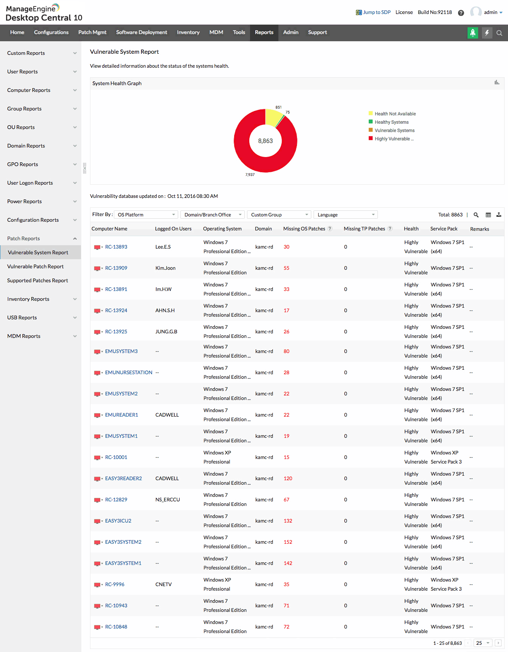The width and height of the screenshot is (508, 652).
Task: Click the Healthy Systems legend swatch
Action: [371, 121]
